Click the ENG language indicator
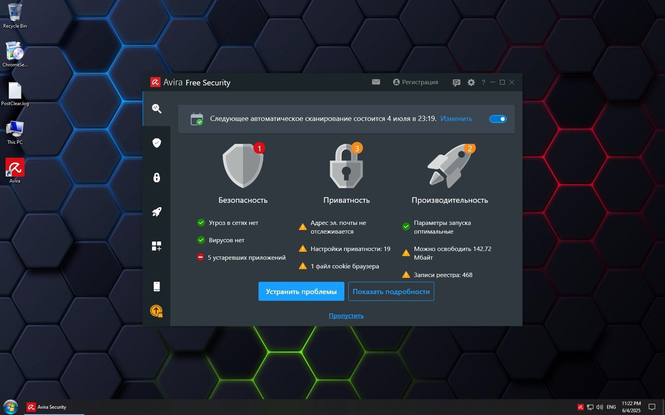The height and width of the screenshot is (415, 665). point(611,407)
